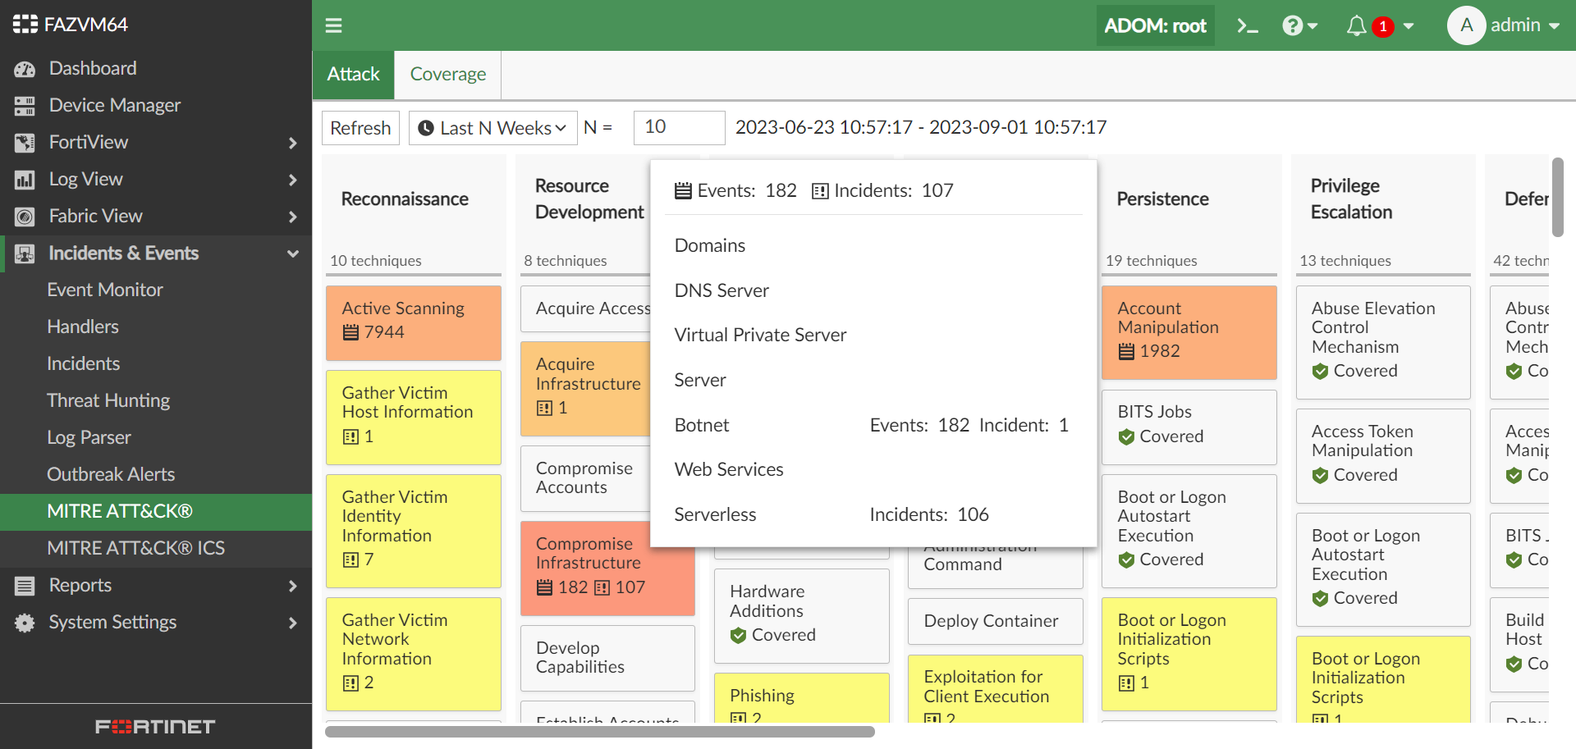Click the incident icon in Gather Victim Identity Information
Image resolution: width=1576 pixels, height=749 pixels.
pyautogui.click(x=350, y=560)
